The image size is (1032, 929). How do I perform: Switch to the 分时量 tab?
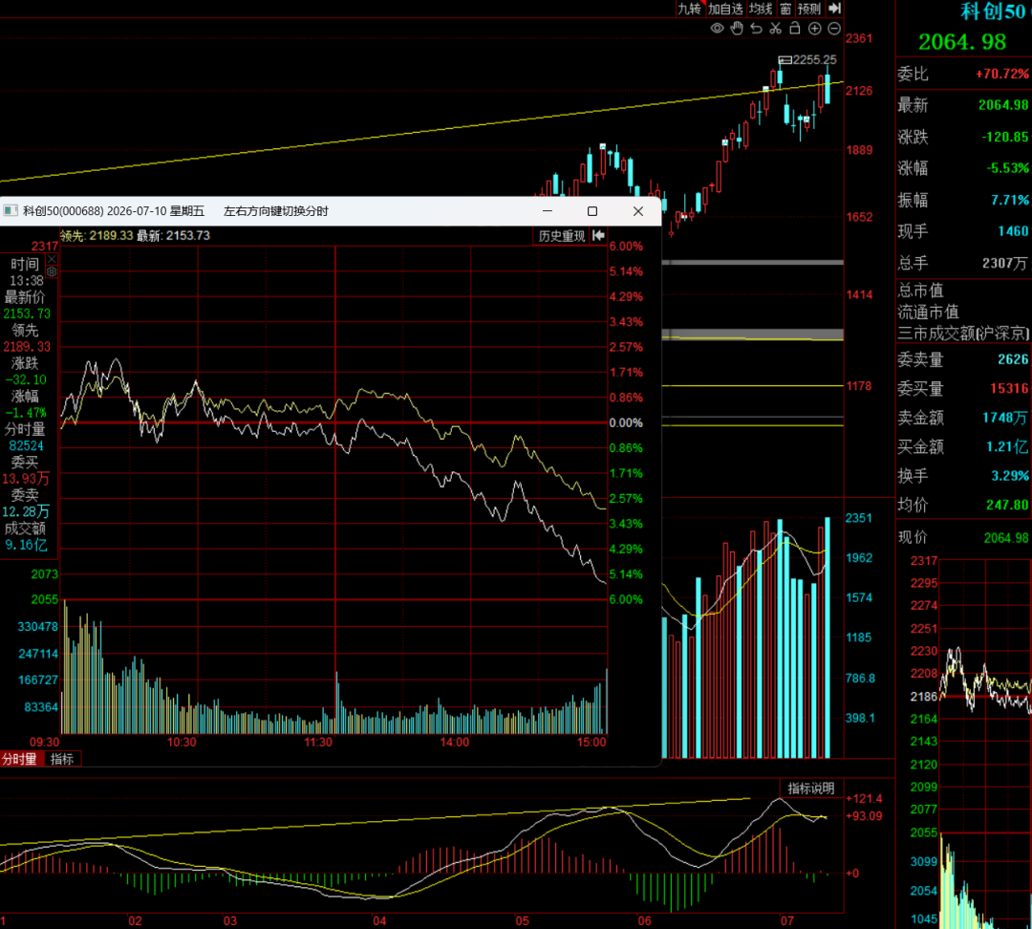point(20,759)
